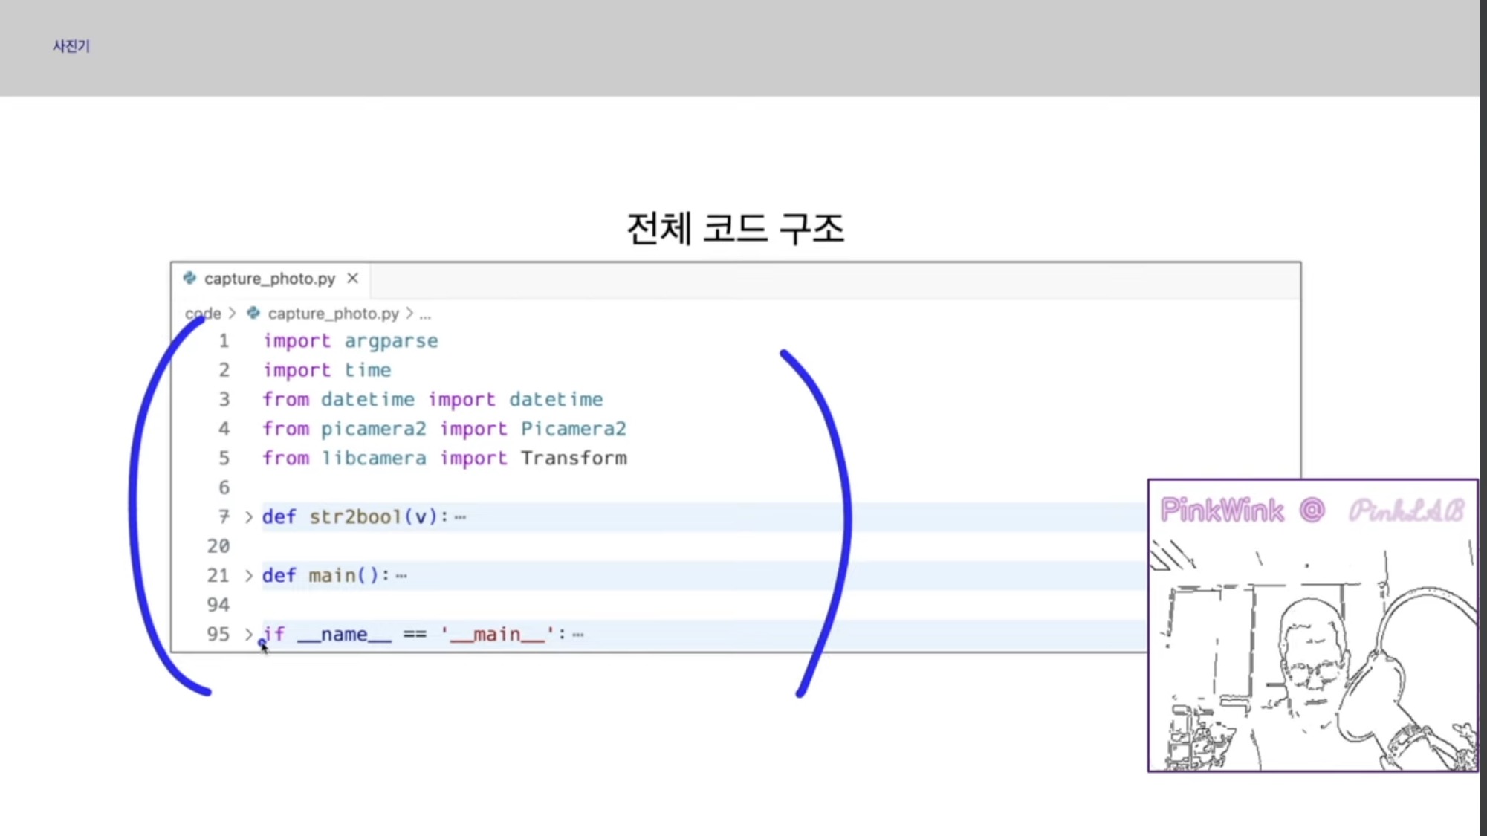1487x836 pixels.
Task: Click the collapsed ellipsis after def main()
Action: click(401, 576)
